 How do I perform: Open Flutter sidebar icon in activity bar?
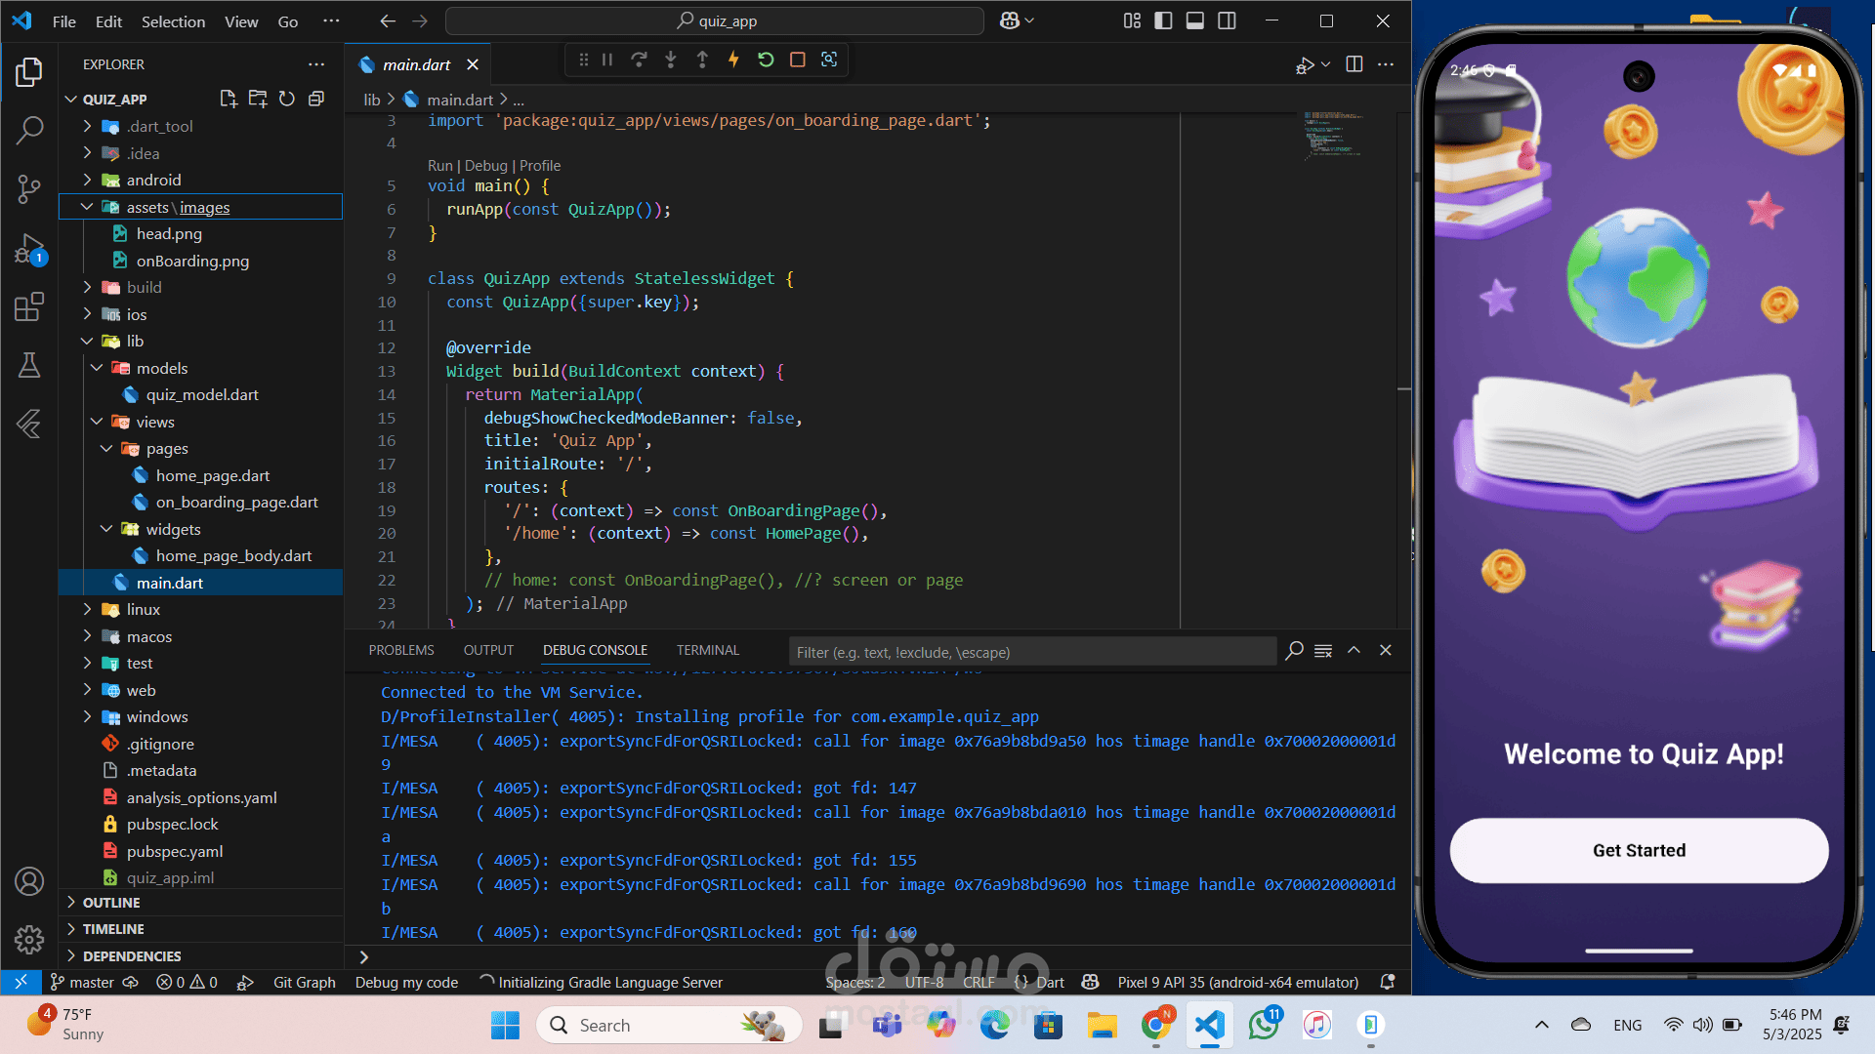(x=29, y=424)
